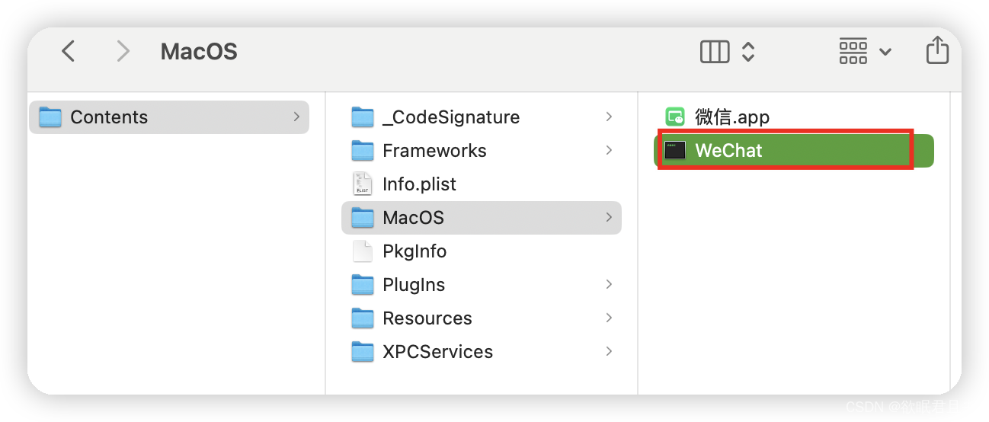This screenshot has width=989, height=422.
Task: Expand the XPCServices folder chevron
Action: click(x=609, y=351)
